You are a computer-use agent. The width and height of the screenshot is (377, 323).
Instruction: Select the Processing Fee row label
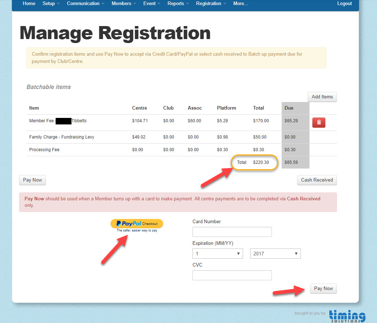pyautogui.click(x=44, y=150)
